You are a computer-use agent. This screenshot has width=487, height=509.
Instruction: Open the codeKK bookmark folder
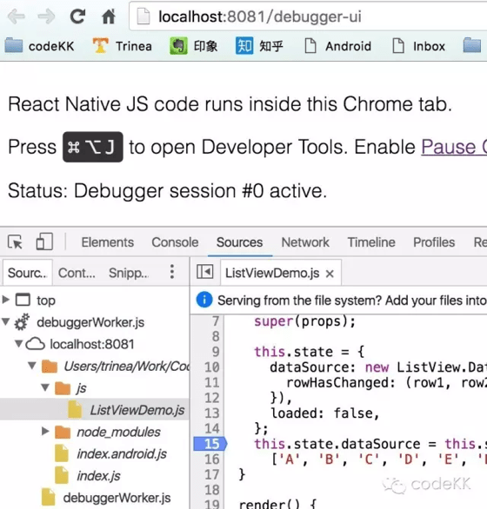point(39,46)
